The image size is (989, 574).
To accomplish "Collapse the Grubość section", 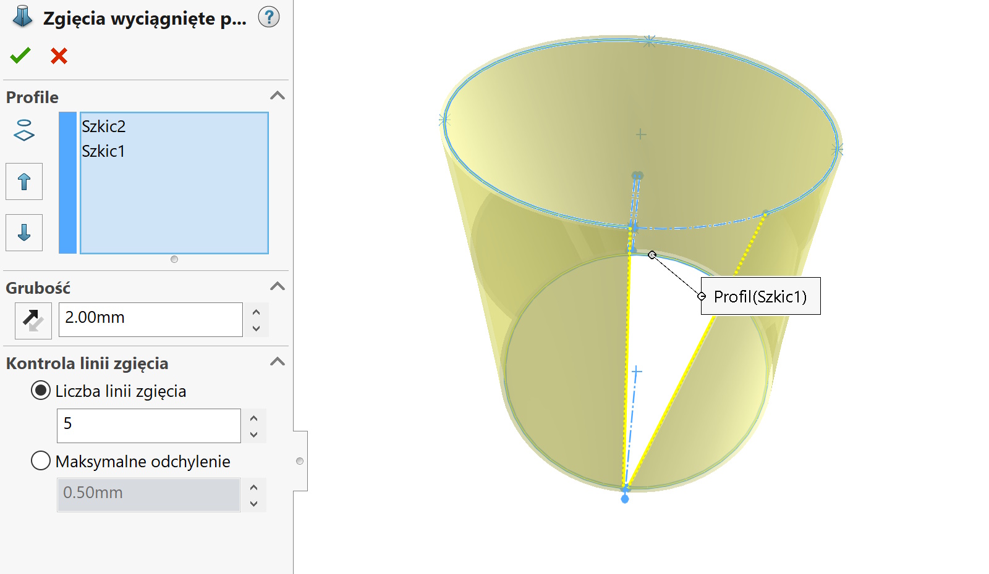I will (278, 286).
